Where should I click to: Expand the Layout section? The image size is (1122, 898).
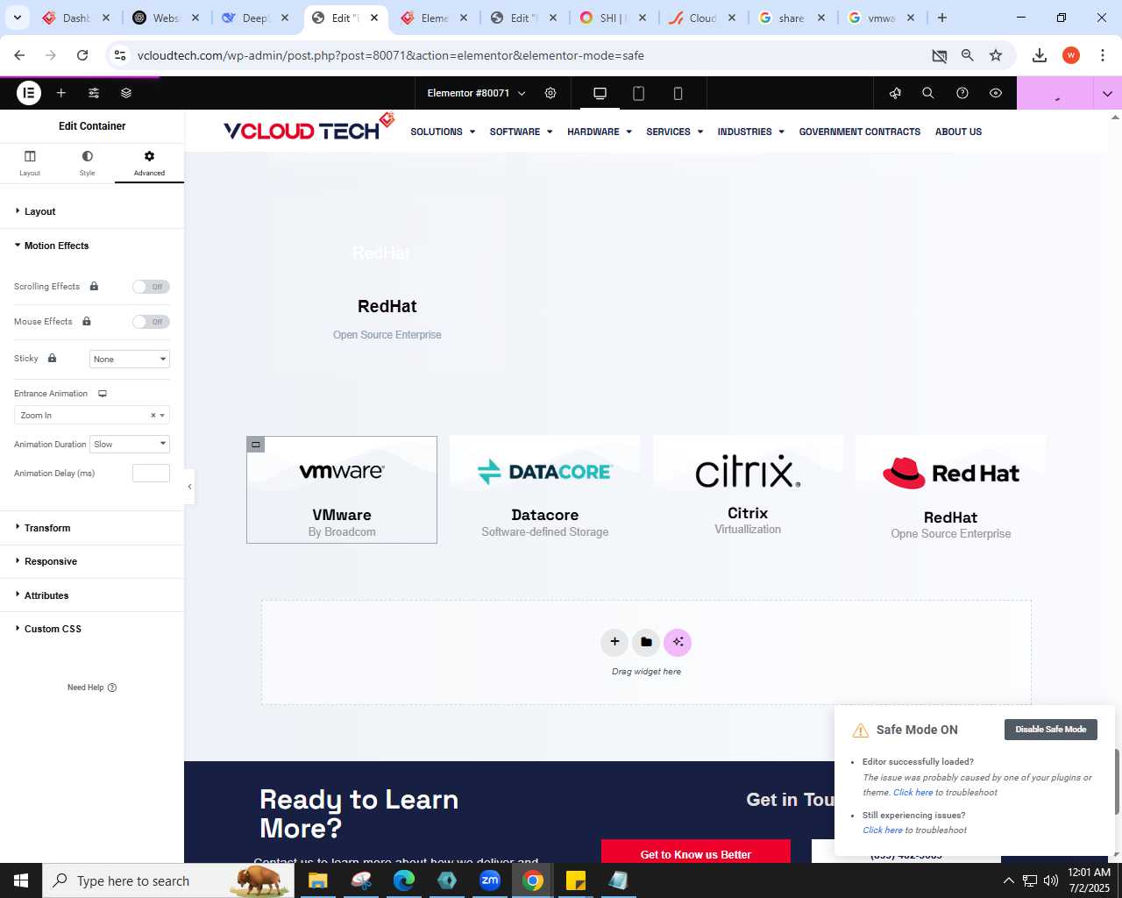point(92,211)
